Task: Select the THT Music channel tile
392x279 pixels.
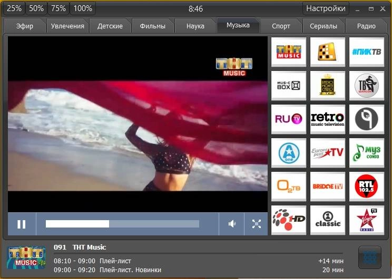Action: [x=289, y=52]
